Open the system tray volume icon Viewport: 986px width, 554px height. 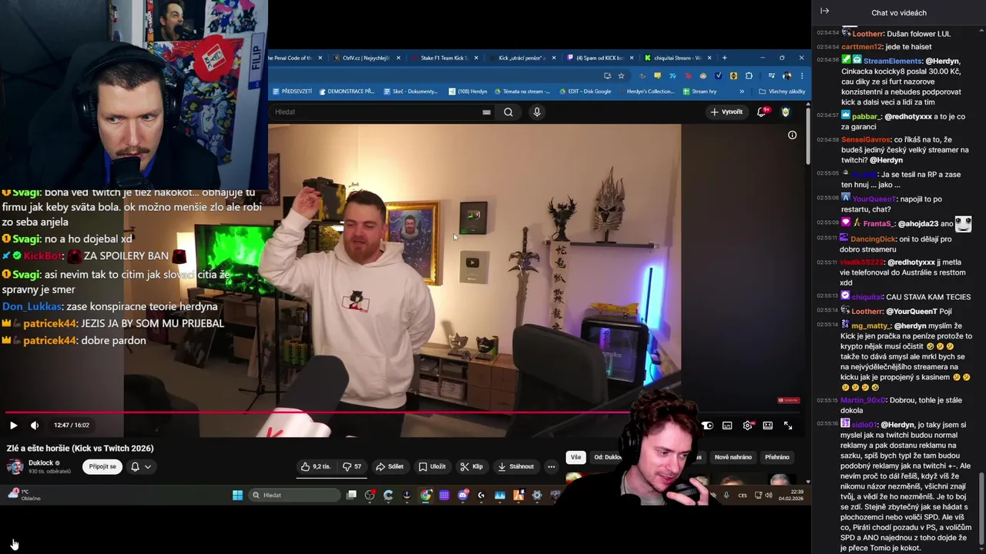769,496
